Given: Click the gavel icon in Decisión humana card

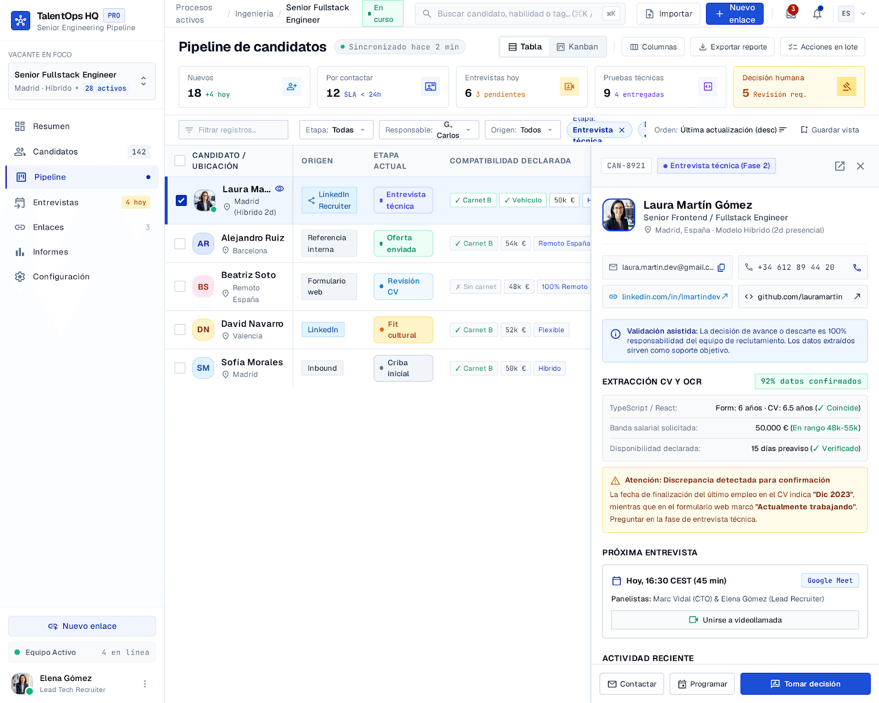Looking at the screenshot, I should click(847, 87).
